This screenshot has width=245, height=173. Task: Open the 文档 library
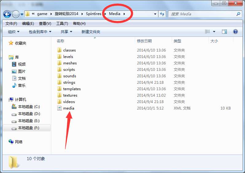pos(19,78)
